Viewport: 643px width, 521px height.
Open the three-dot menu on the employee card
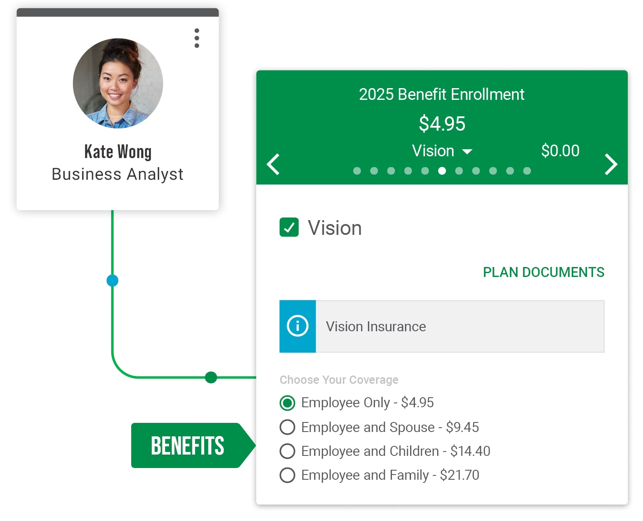(197, 38)
